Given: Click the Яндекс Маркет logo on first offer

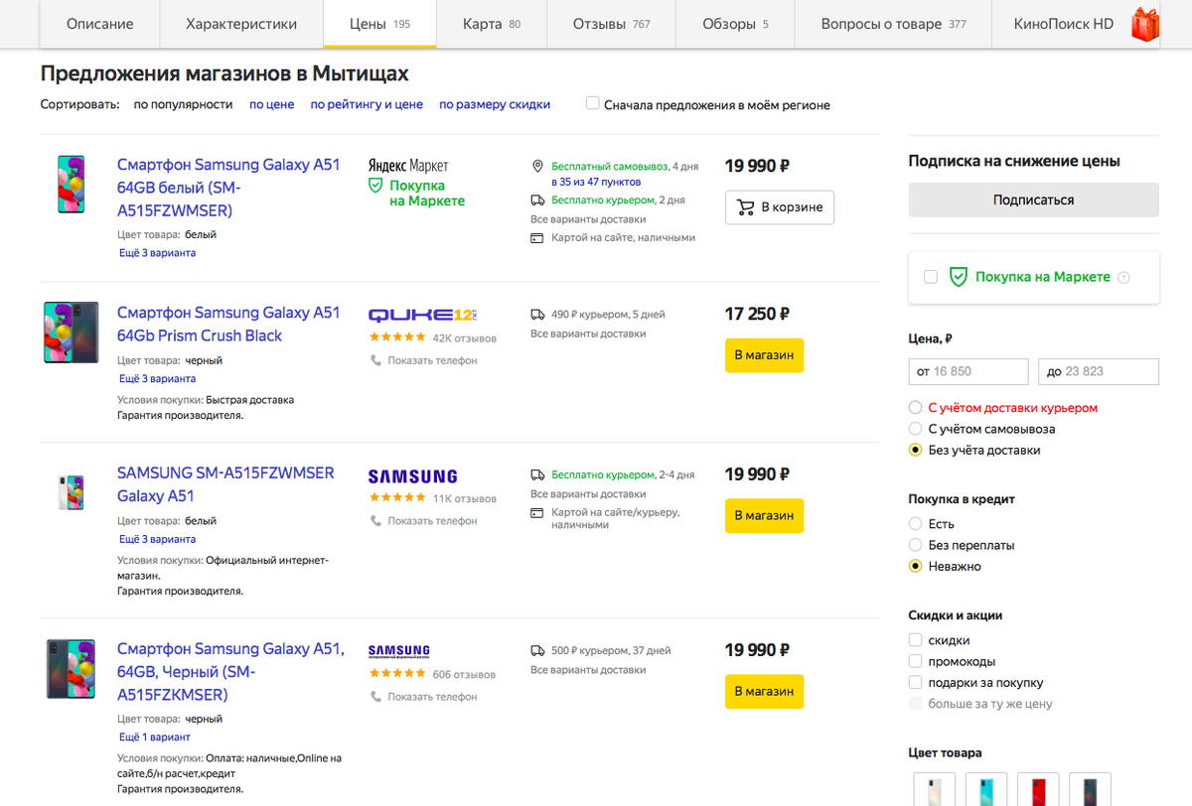Looking at the screenshot, I should coord(409,163).
